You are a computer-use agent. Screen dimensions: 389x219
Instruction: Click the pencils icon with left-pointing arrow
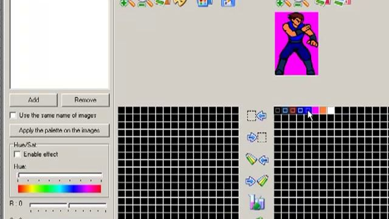[257, 159]
